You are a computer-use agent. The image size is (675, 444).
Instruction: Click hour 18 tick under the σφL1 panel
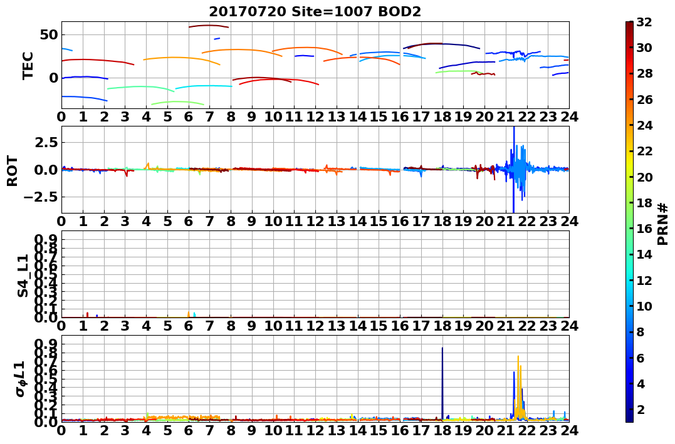(442, 430)
